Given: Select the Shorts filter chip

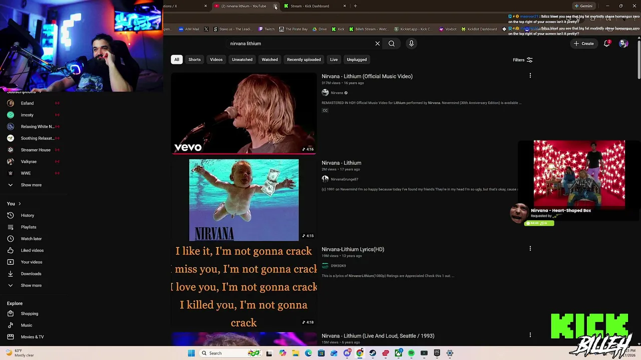Looking at the screenshot, I should pos(194,59).
